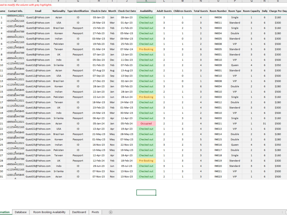Return to the Reservation sheet
Image resolution: width=287 pixels, height=215 pixels.
5,212
